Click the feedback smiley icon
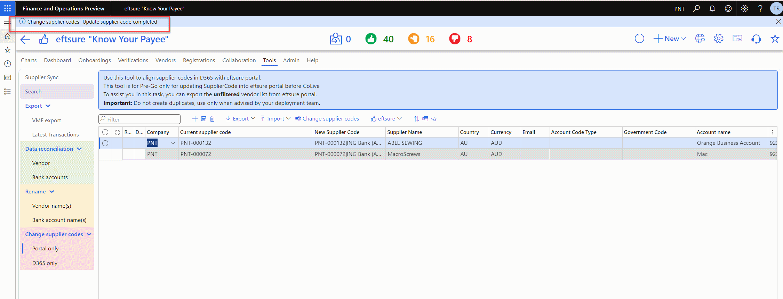This screenshot has height=299, width=783. pyautogui.click(x=728, y=8)
